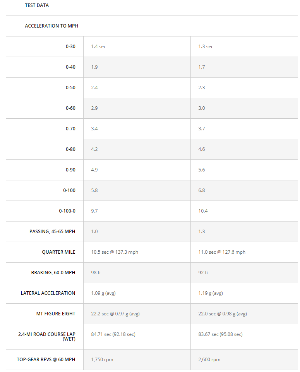Click the TEST DATA section heading

tap(37, 5)
